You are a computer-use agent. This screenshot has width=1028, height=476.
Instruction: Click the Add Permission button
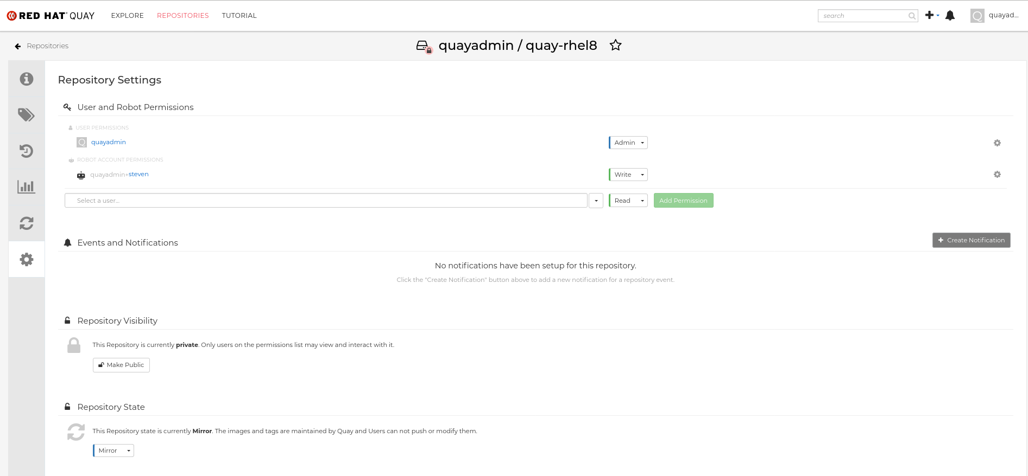pyautogui.click(x=683, y=201)
